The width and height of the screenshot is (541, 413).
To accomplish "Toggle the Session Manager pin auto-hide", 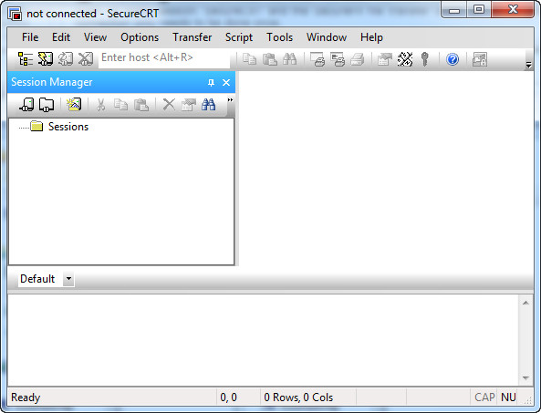I will [x=211, y=82].
